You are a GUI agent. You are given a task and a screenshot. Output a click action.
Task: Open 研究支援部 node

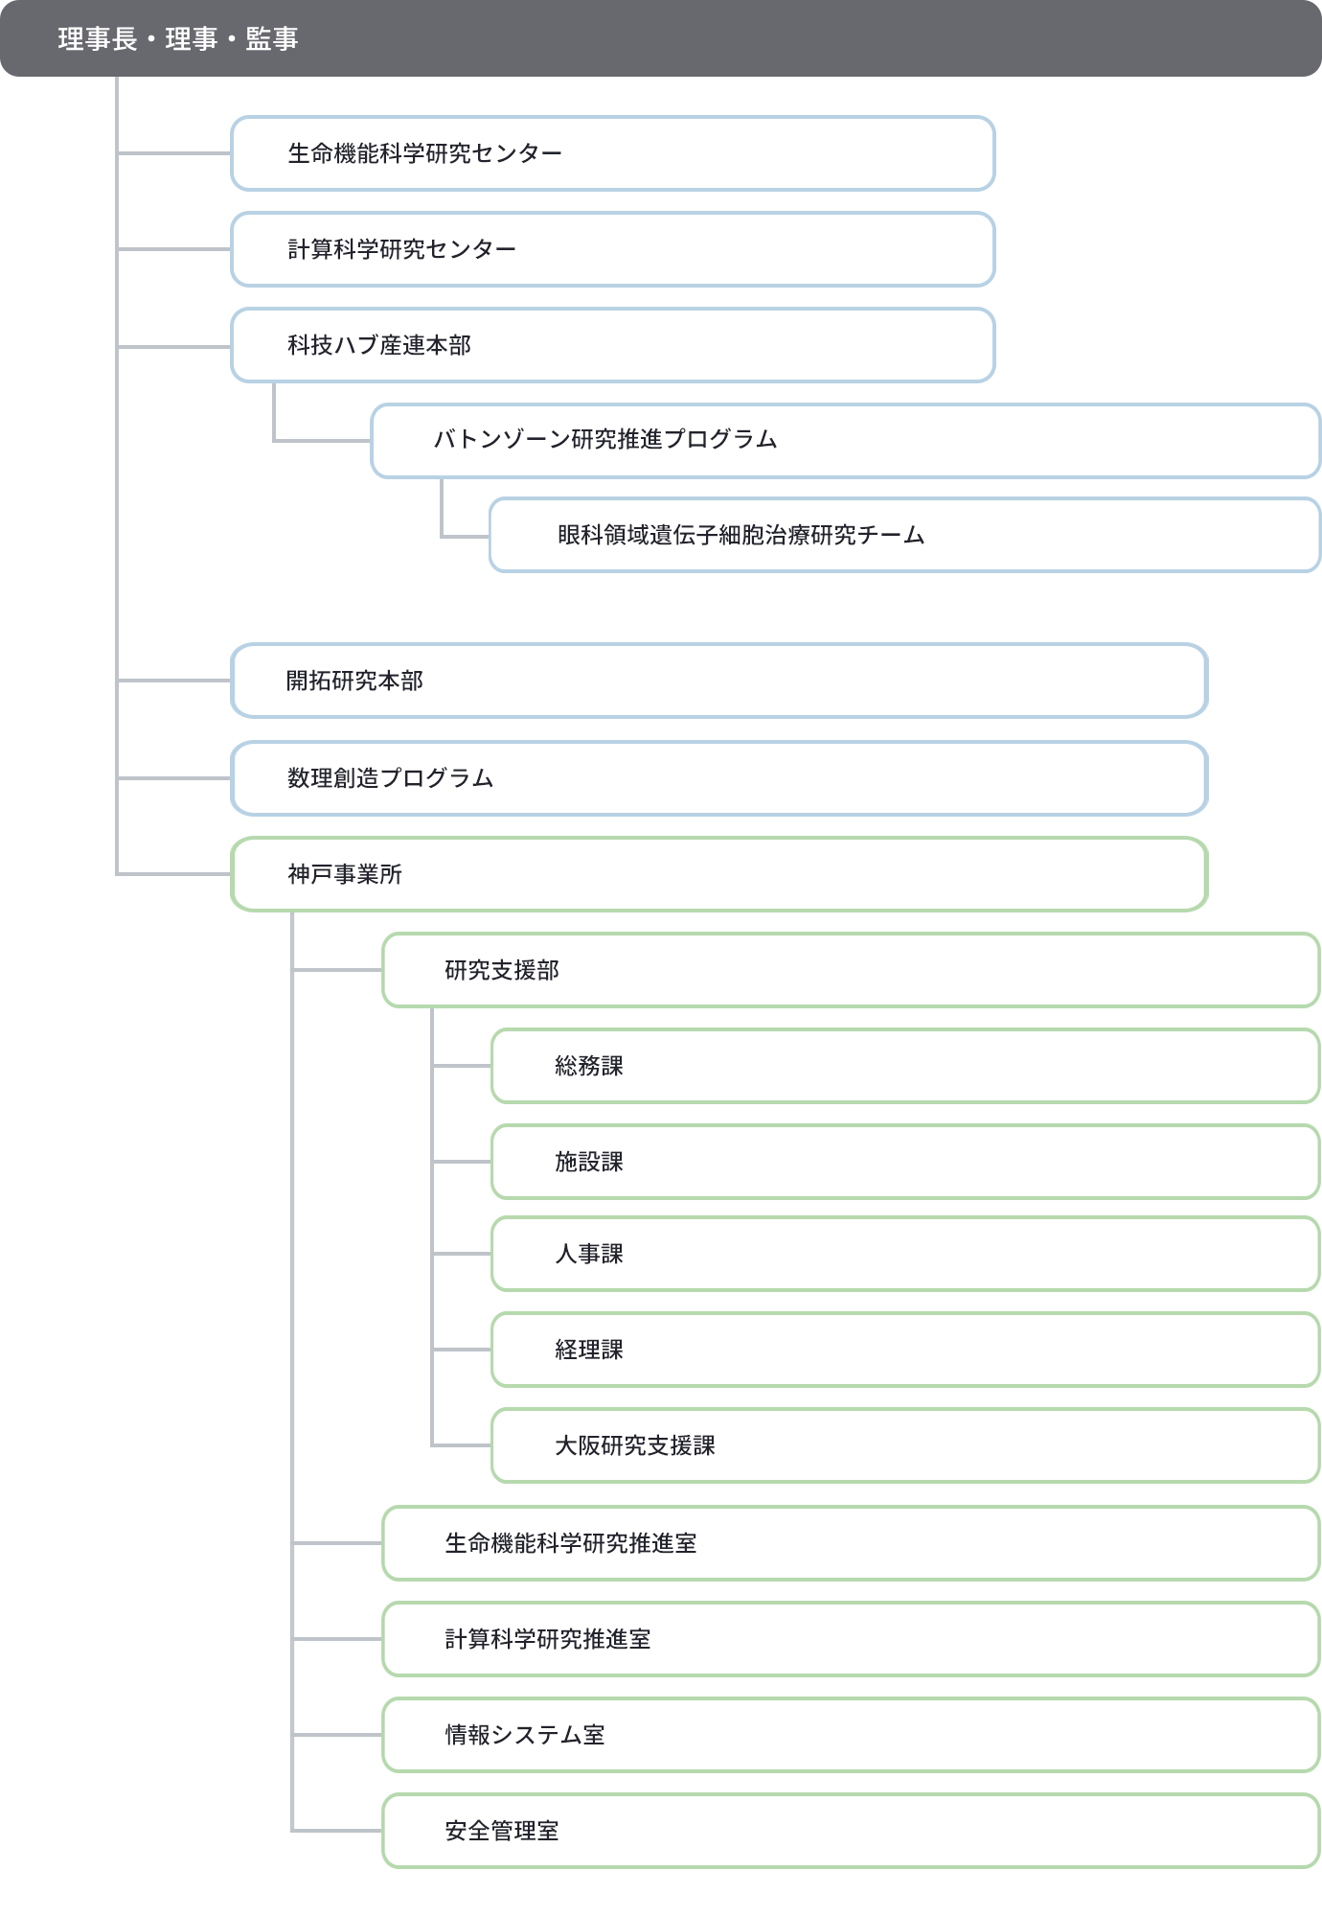point(852,970)
